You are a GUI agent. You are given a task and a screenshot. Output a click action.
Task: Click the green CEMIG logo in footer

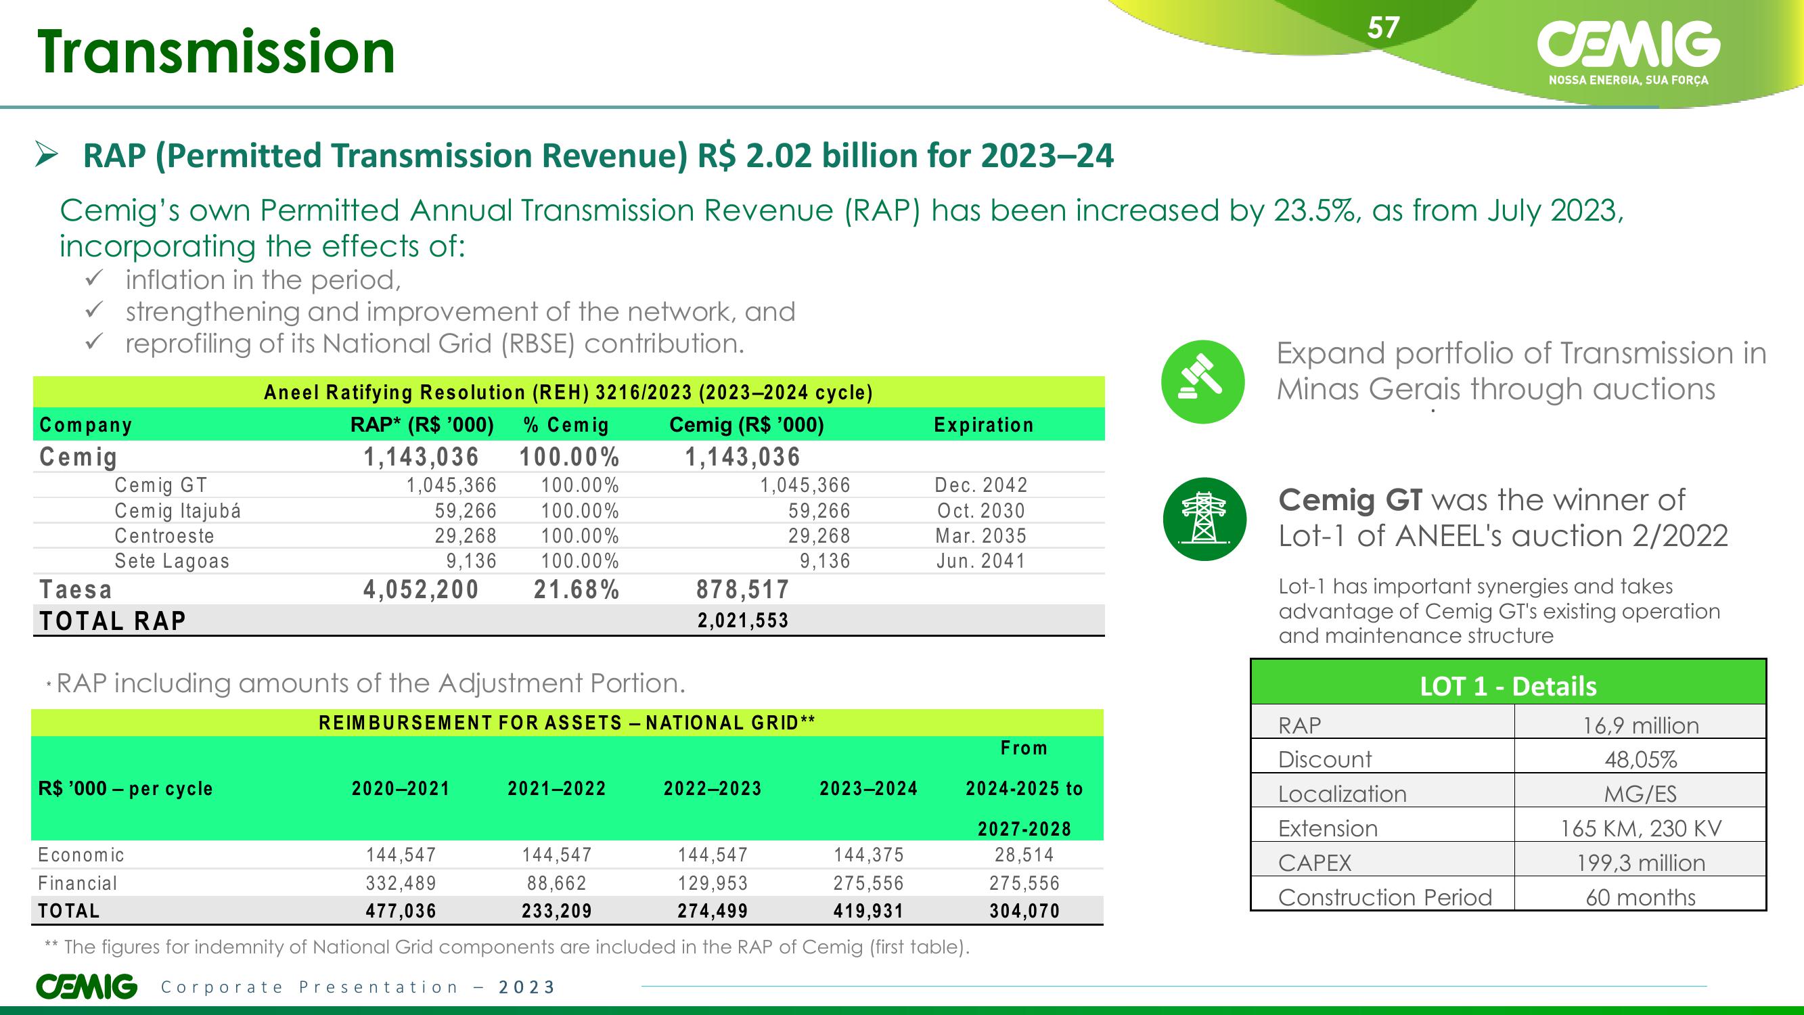[87, 986]
